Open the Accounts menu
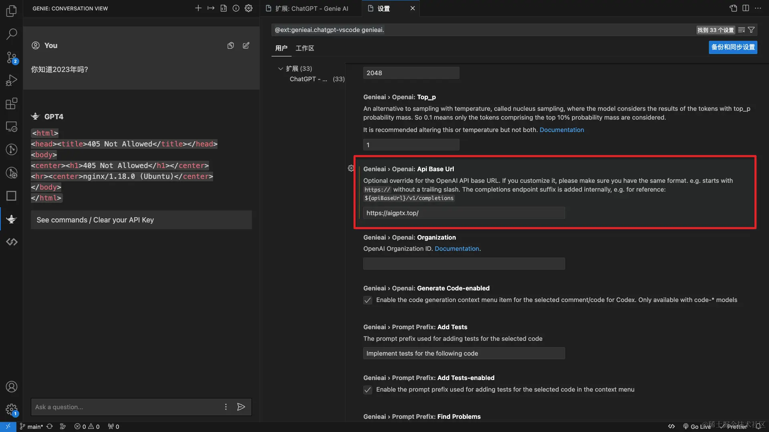The image size is (769, 432). [x=12, y=387]
